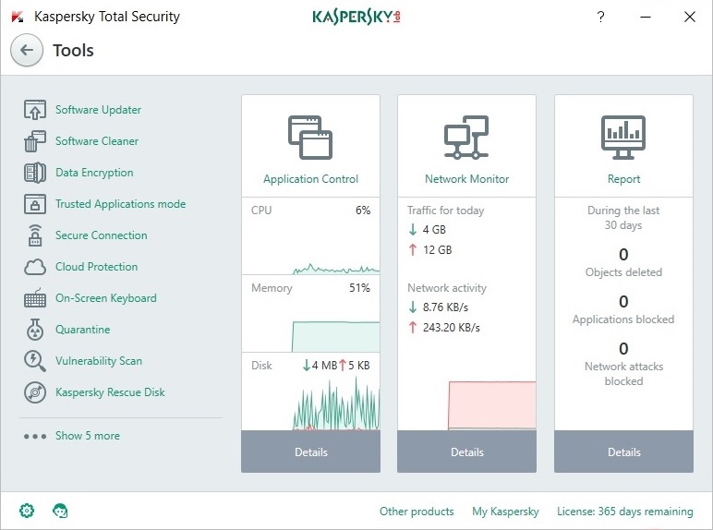Click Details under Report
713x530 pixels.
tap(623, 452)
